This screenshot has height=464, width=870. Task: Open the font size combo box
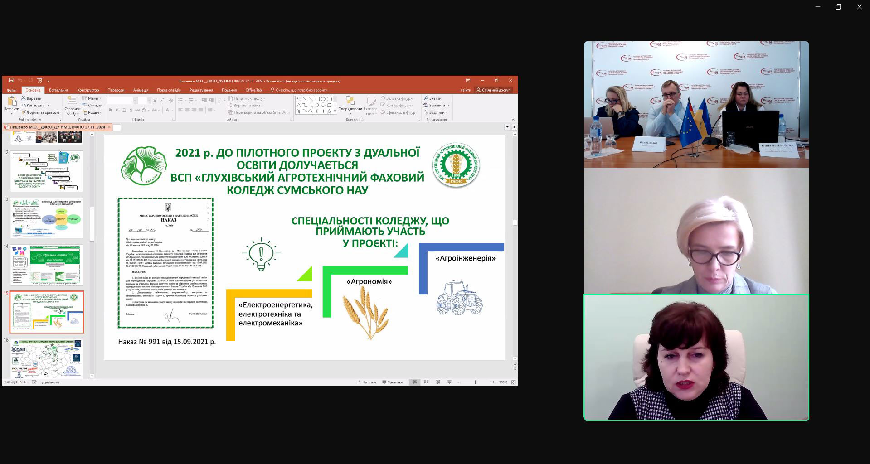(144, 101)
